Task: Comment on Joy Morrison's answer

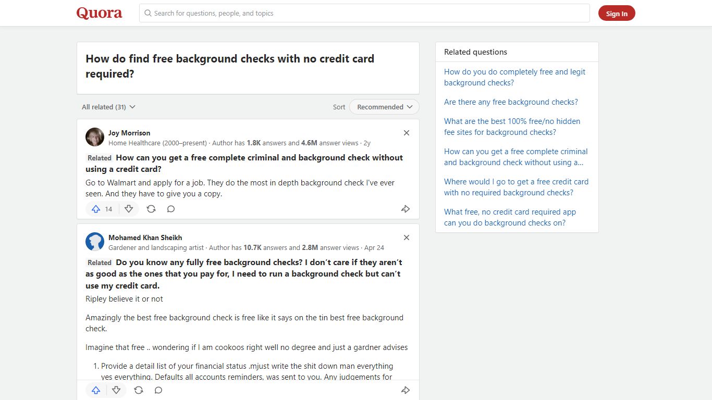Action: tap(171, 209)
